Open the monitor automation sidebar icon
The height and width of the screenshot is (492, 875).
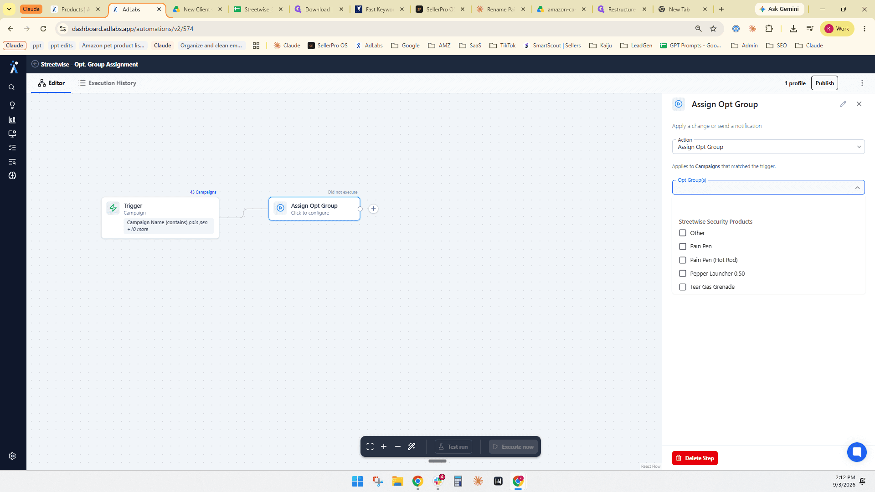click(x=12, y=134)
